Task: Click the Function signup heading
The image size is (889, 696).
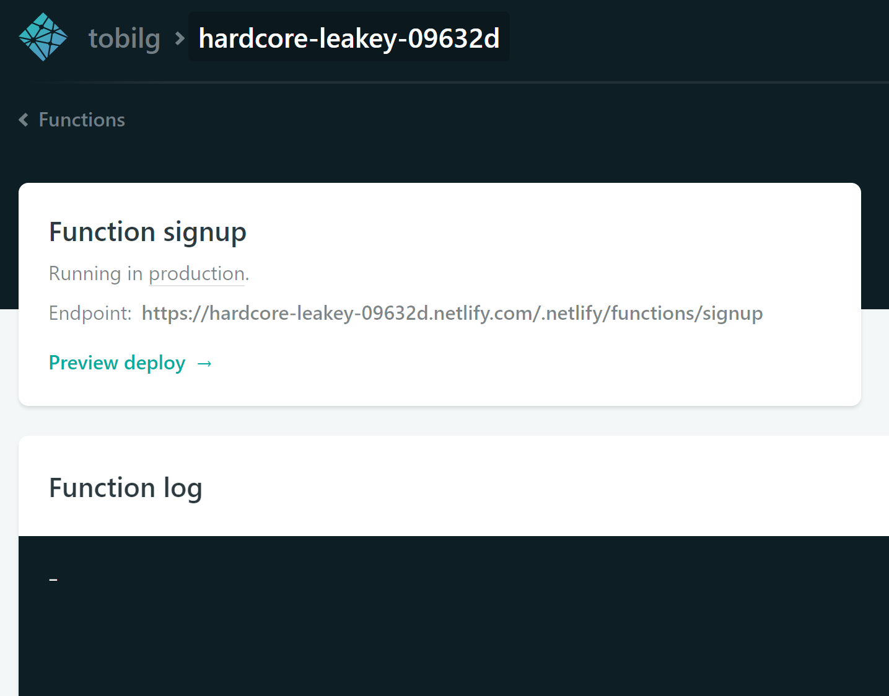Action: point(147,232)
